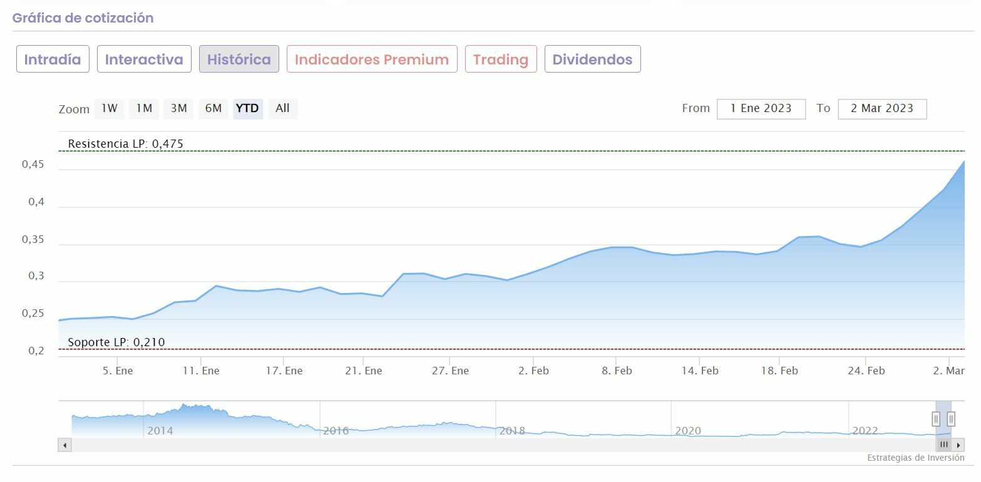
Task: Click the navigator scrollbar right arrow
Action: [958, 445]
